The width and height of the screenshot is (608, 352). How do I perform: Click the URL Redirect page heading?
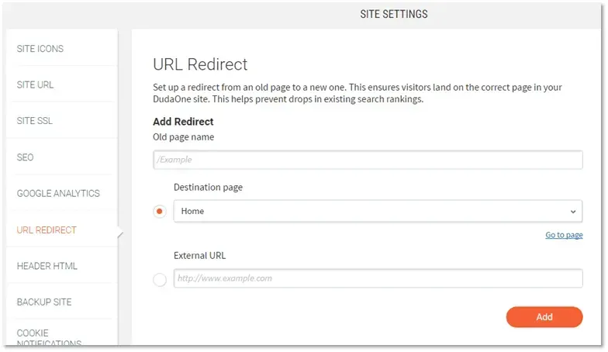coord(200,64)
